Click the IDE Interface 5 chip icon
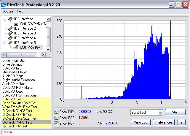Viewport: 190px width, 136px height. [10, 43]
